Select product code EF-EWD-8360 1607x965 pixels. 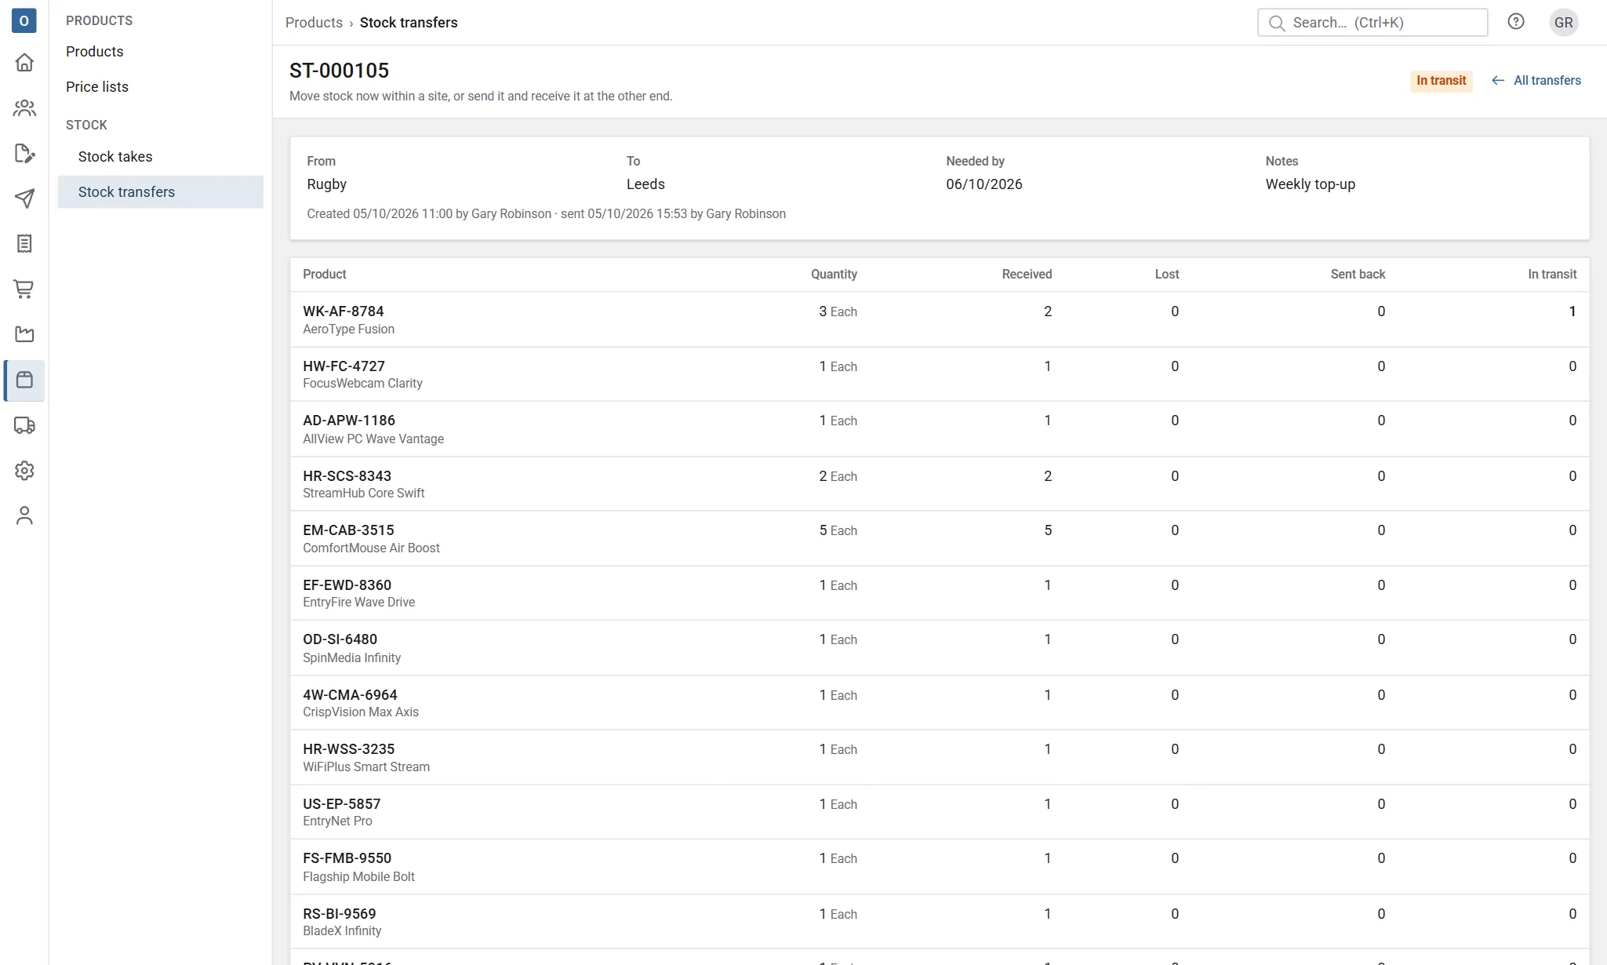click(x=347, y=585)
